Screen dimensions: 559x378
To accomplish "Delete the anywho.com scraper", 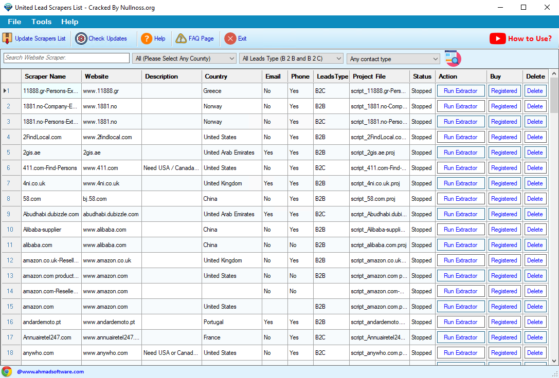I will (535, 353).
